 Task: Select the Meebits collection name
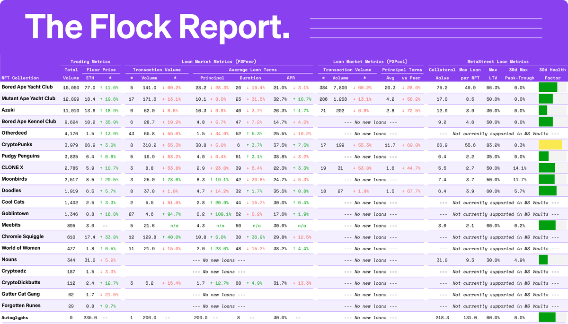pyautogui.click(x=11, y=225)
